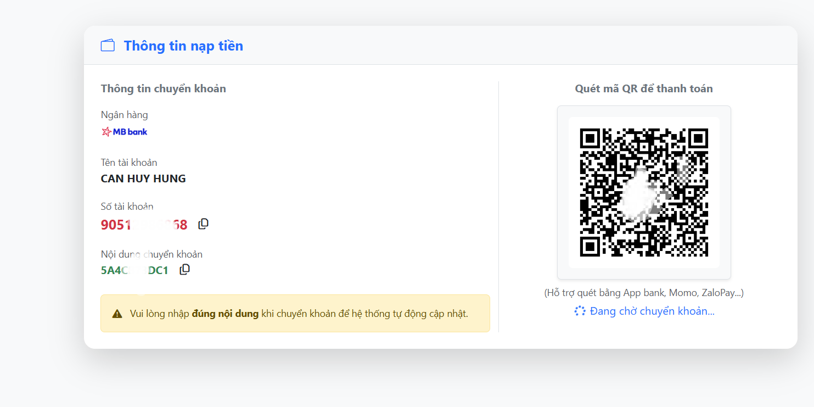The width and height of the screenshot is (814, 407).
Task: Click the Quét mã QR để thanh toán title
Action: [x=644, y=88]
